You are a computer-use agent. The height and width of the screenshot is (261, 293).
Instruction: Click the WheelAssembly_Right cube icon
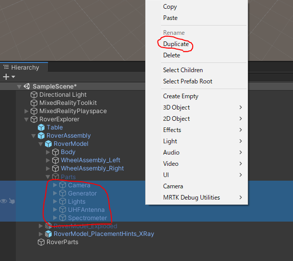pos(55,168)
